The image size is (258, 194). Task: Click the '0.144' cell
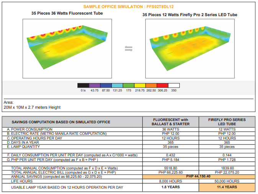(227, 155)
